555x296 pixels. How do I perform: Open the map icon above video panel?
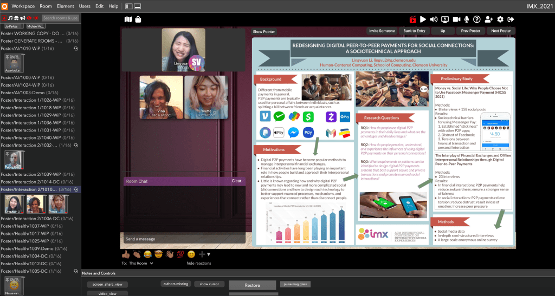click(x=128, y=19)
